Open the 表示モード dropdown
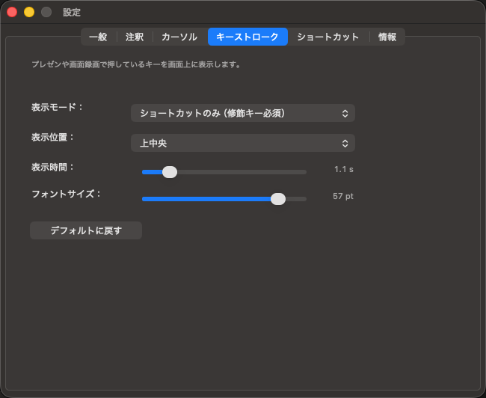486x398 pixels. click(x=243, y=113)
